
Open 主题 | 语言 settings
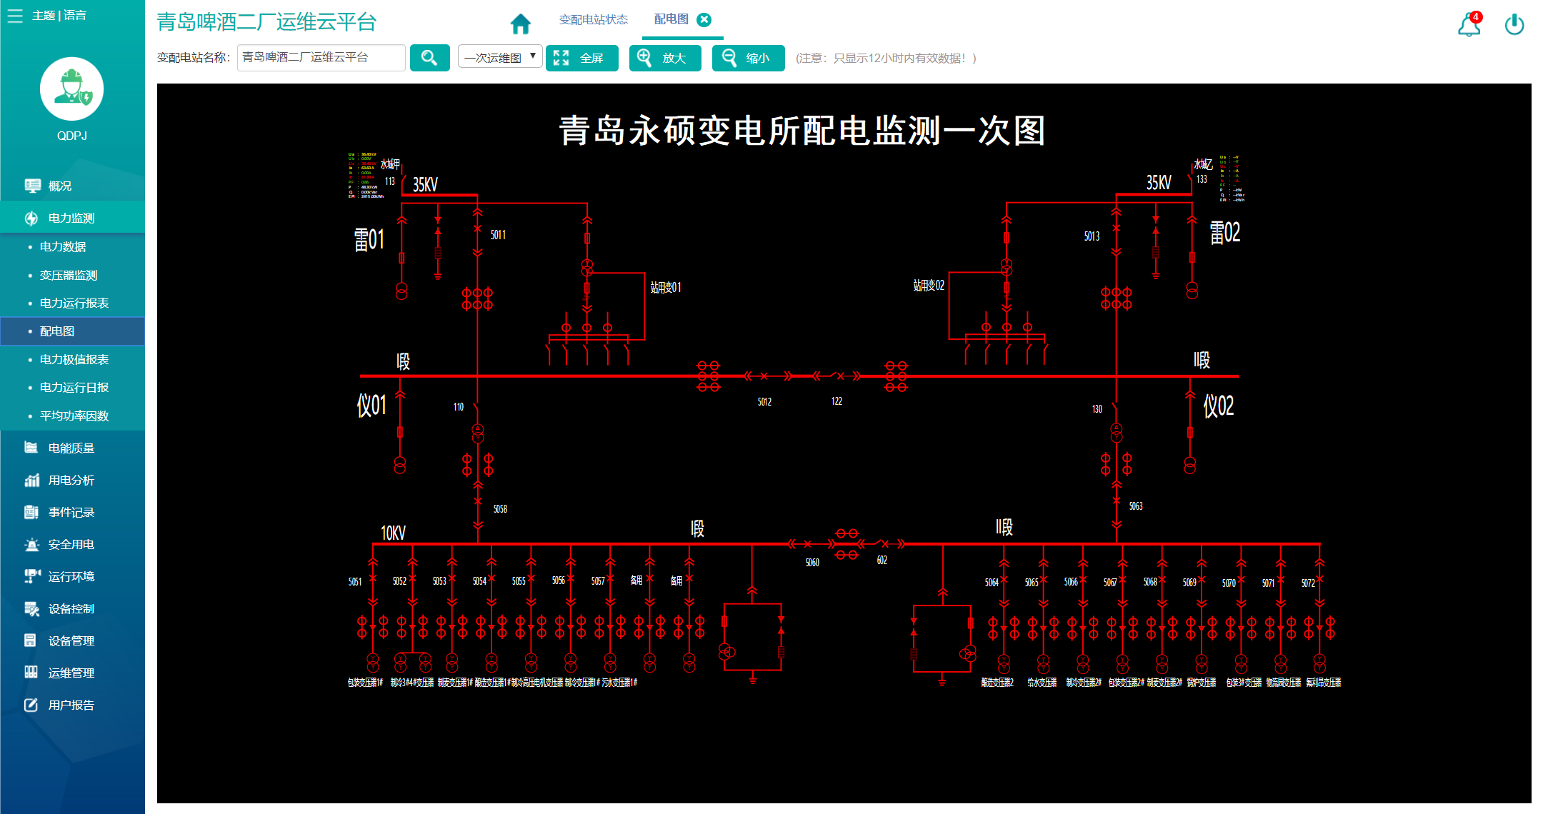coord(59,16)
